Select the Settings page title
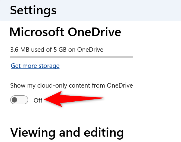Image resolution: width=181 pixels, height=142 pixels. 33,10
